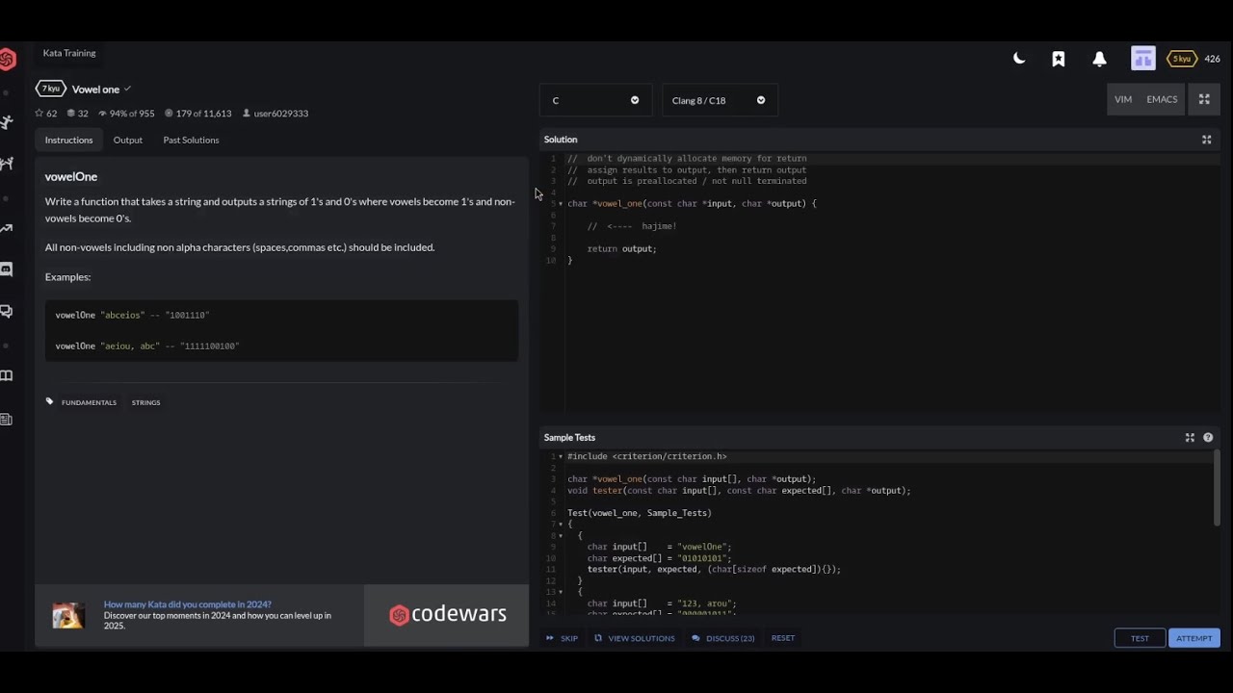Click the star count 62
Screen dimensions: 1233x693
tap(46, 114)
